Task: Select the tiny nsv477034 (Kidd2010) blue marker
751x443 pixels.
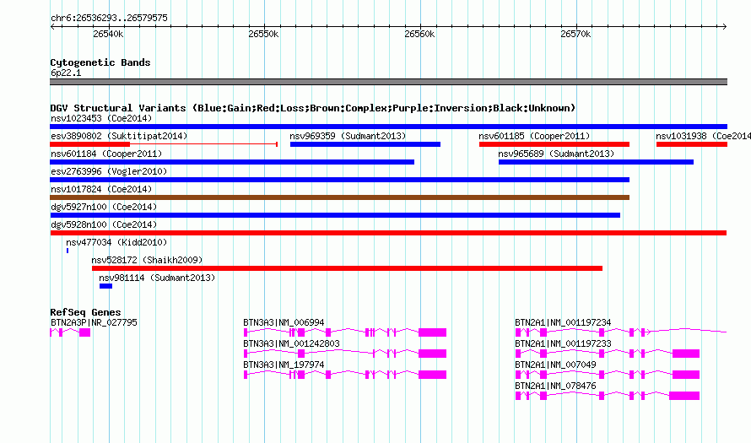Action: click(68, 251)
